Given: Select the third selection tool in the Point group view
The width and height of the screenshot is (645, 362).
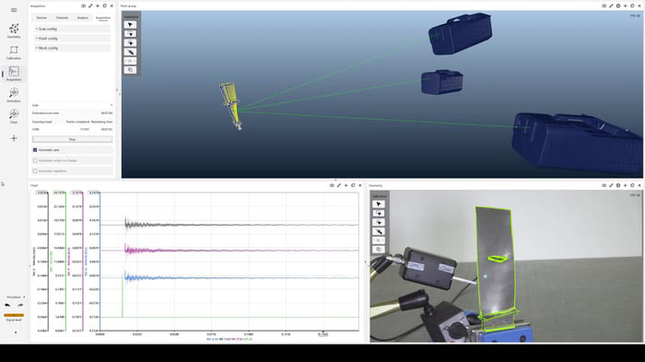Looking at the screenshot, I should click(131, 42).
